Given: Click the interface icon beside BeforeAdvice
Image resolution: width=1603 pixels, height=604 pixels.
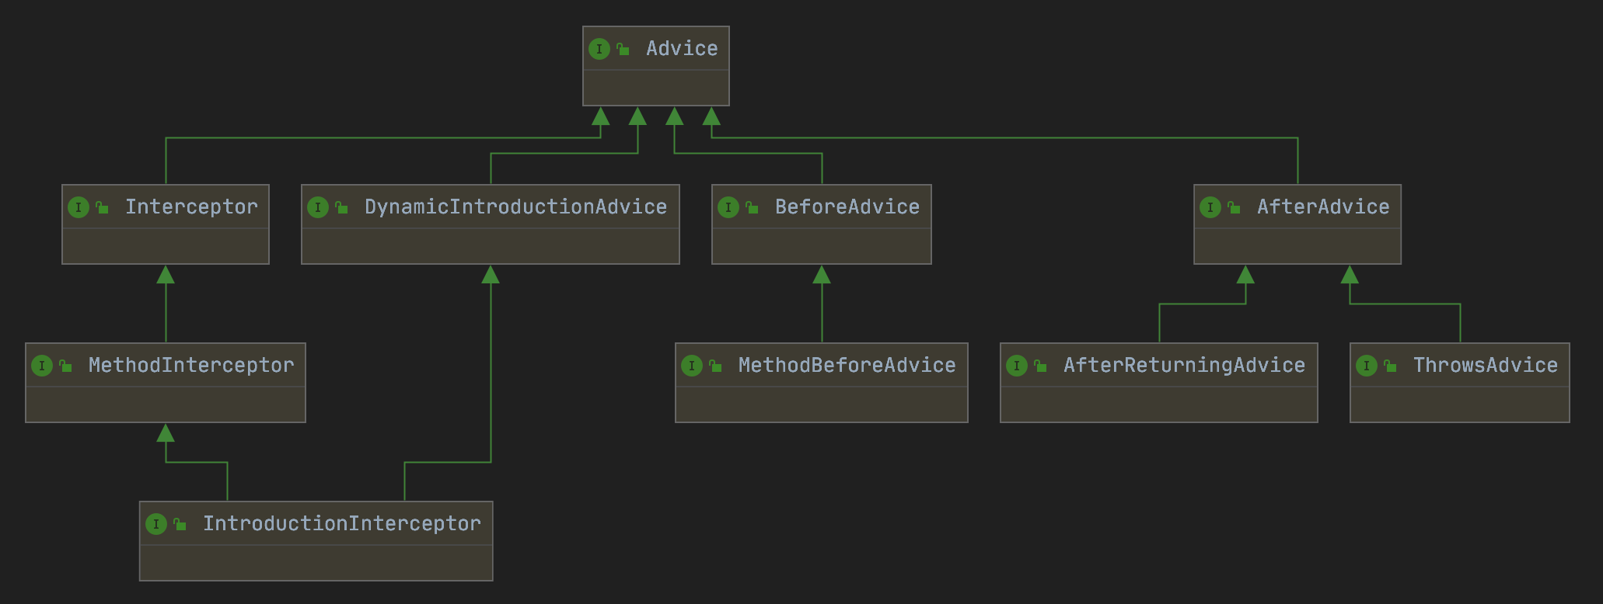Looking at the screenshot, I should [728, 207].
